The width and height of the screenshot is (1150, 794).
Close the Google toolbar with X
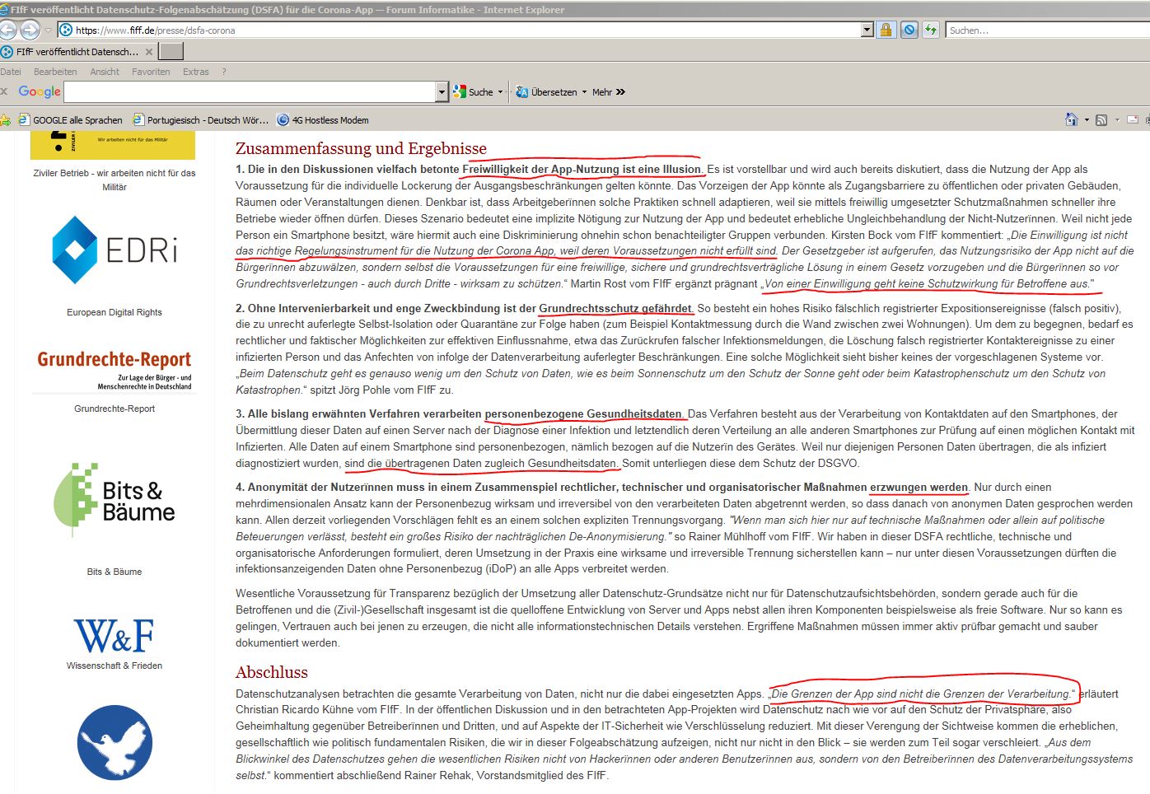coord(4,91)
